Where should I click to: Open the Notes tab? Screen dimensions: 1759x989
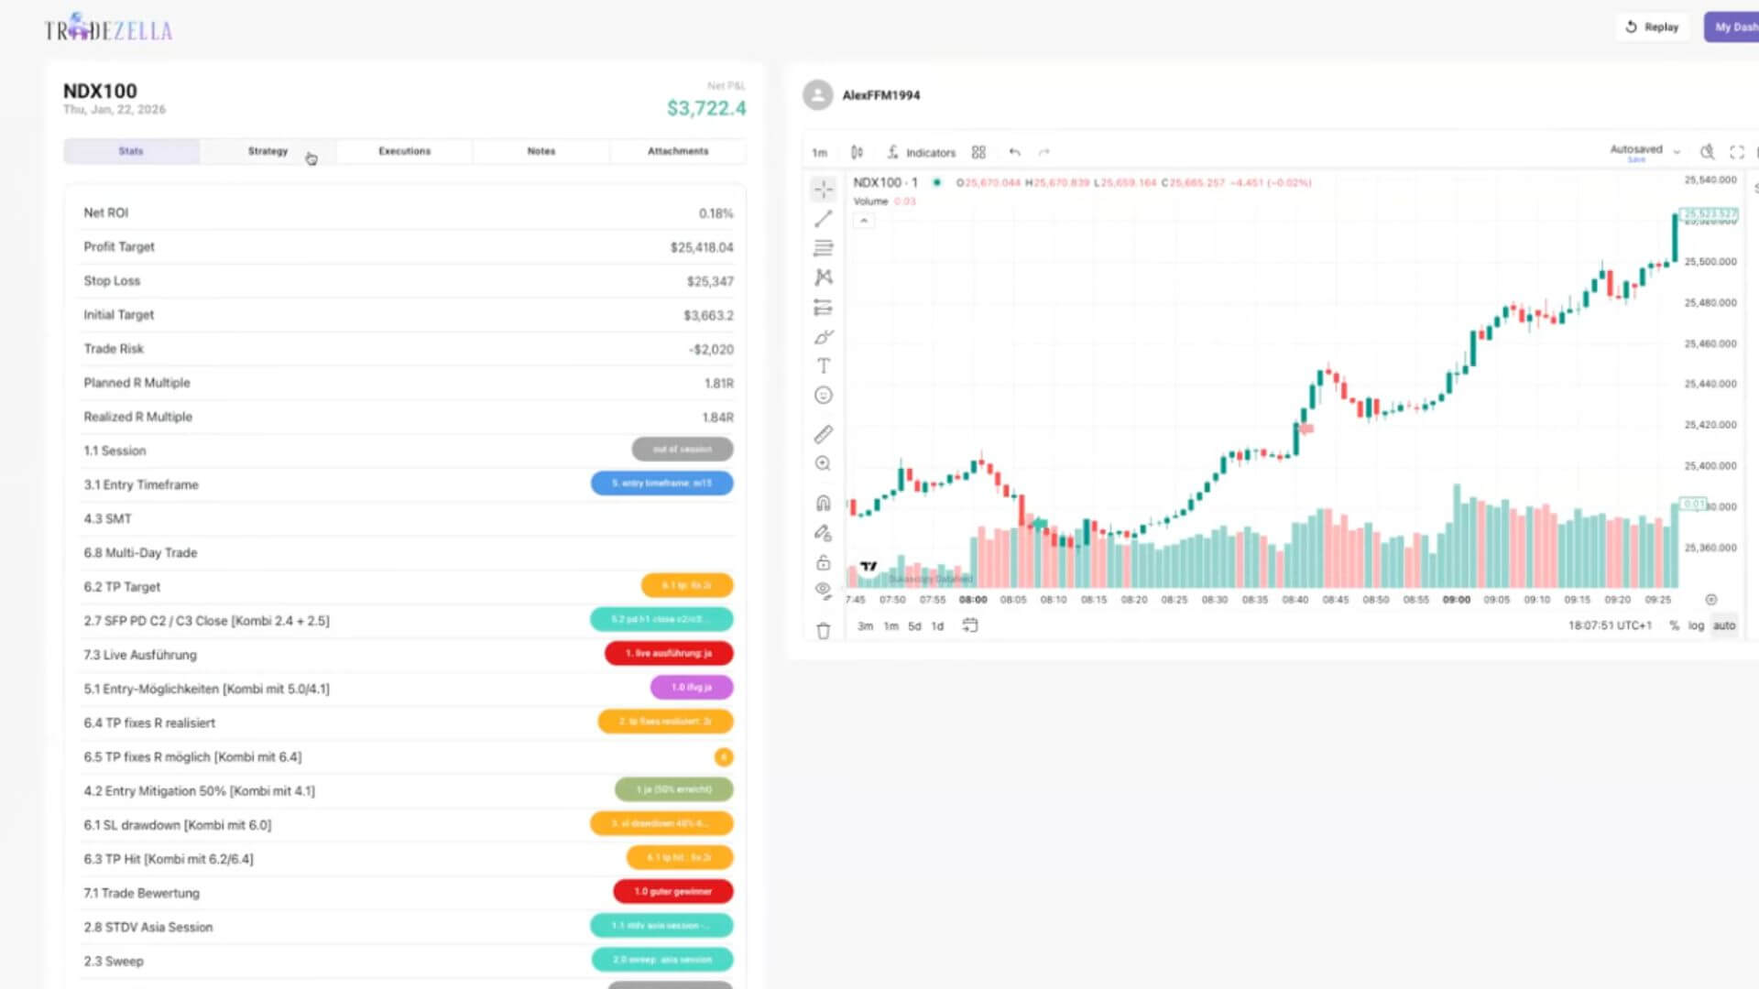[541, 151]
